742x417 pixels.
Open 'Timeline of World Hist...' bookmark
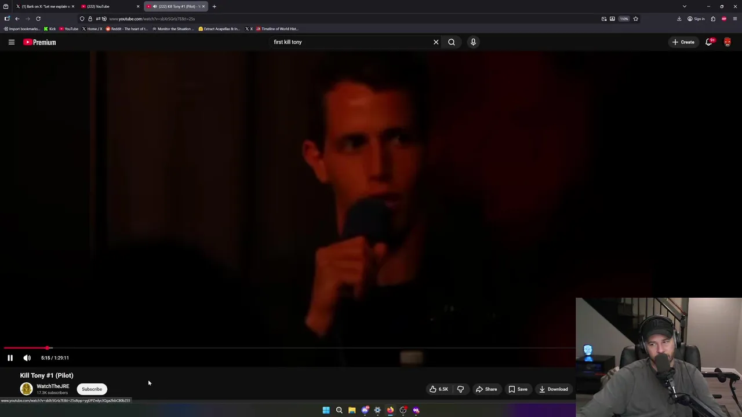tap(277, 28)
